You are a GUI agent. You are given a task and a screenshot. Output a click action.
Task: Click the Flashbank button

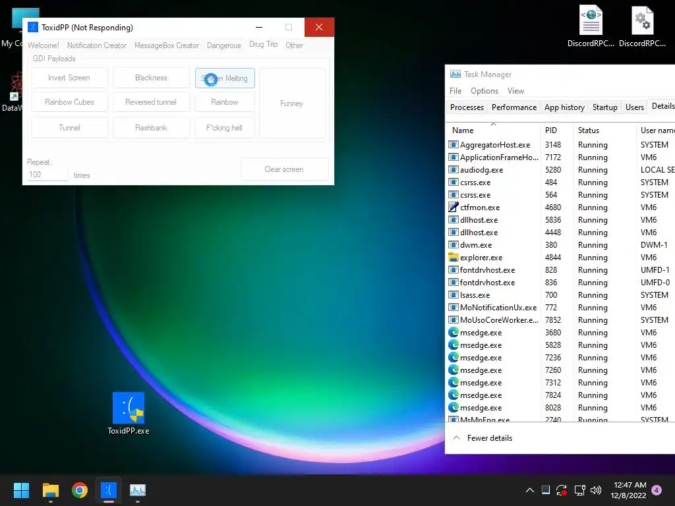pos(151,128)
